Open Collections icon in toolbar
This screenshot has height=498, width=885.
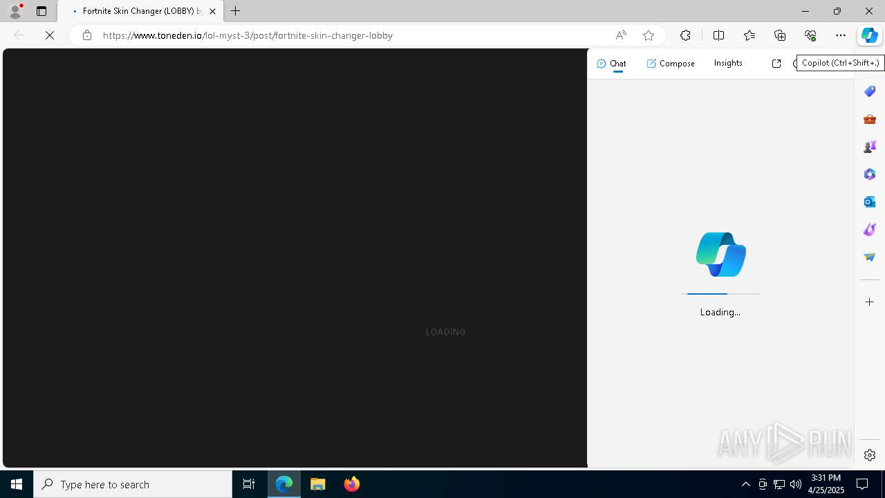[x=780, y=35]
